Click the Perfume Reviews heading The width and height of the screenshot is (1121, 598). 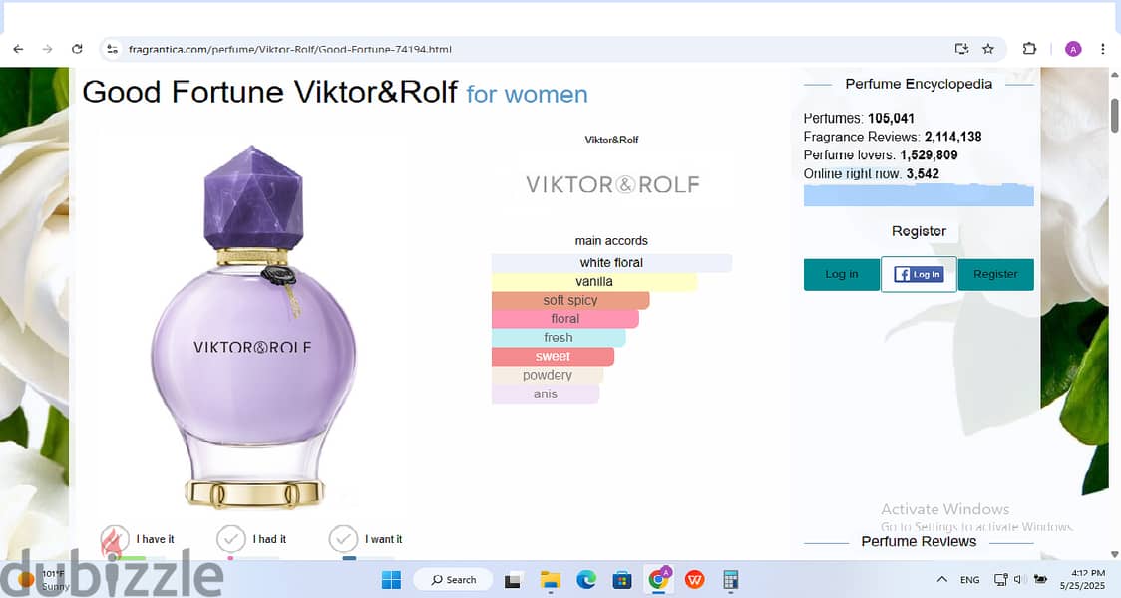coord(919,541)
